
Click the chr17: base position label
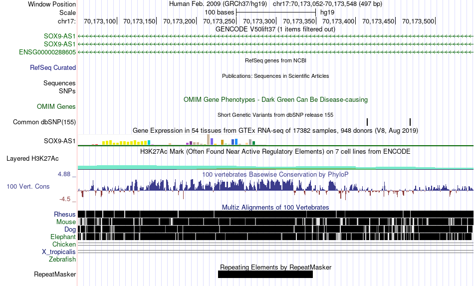(66, 21)
